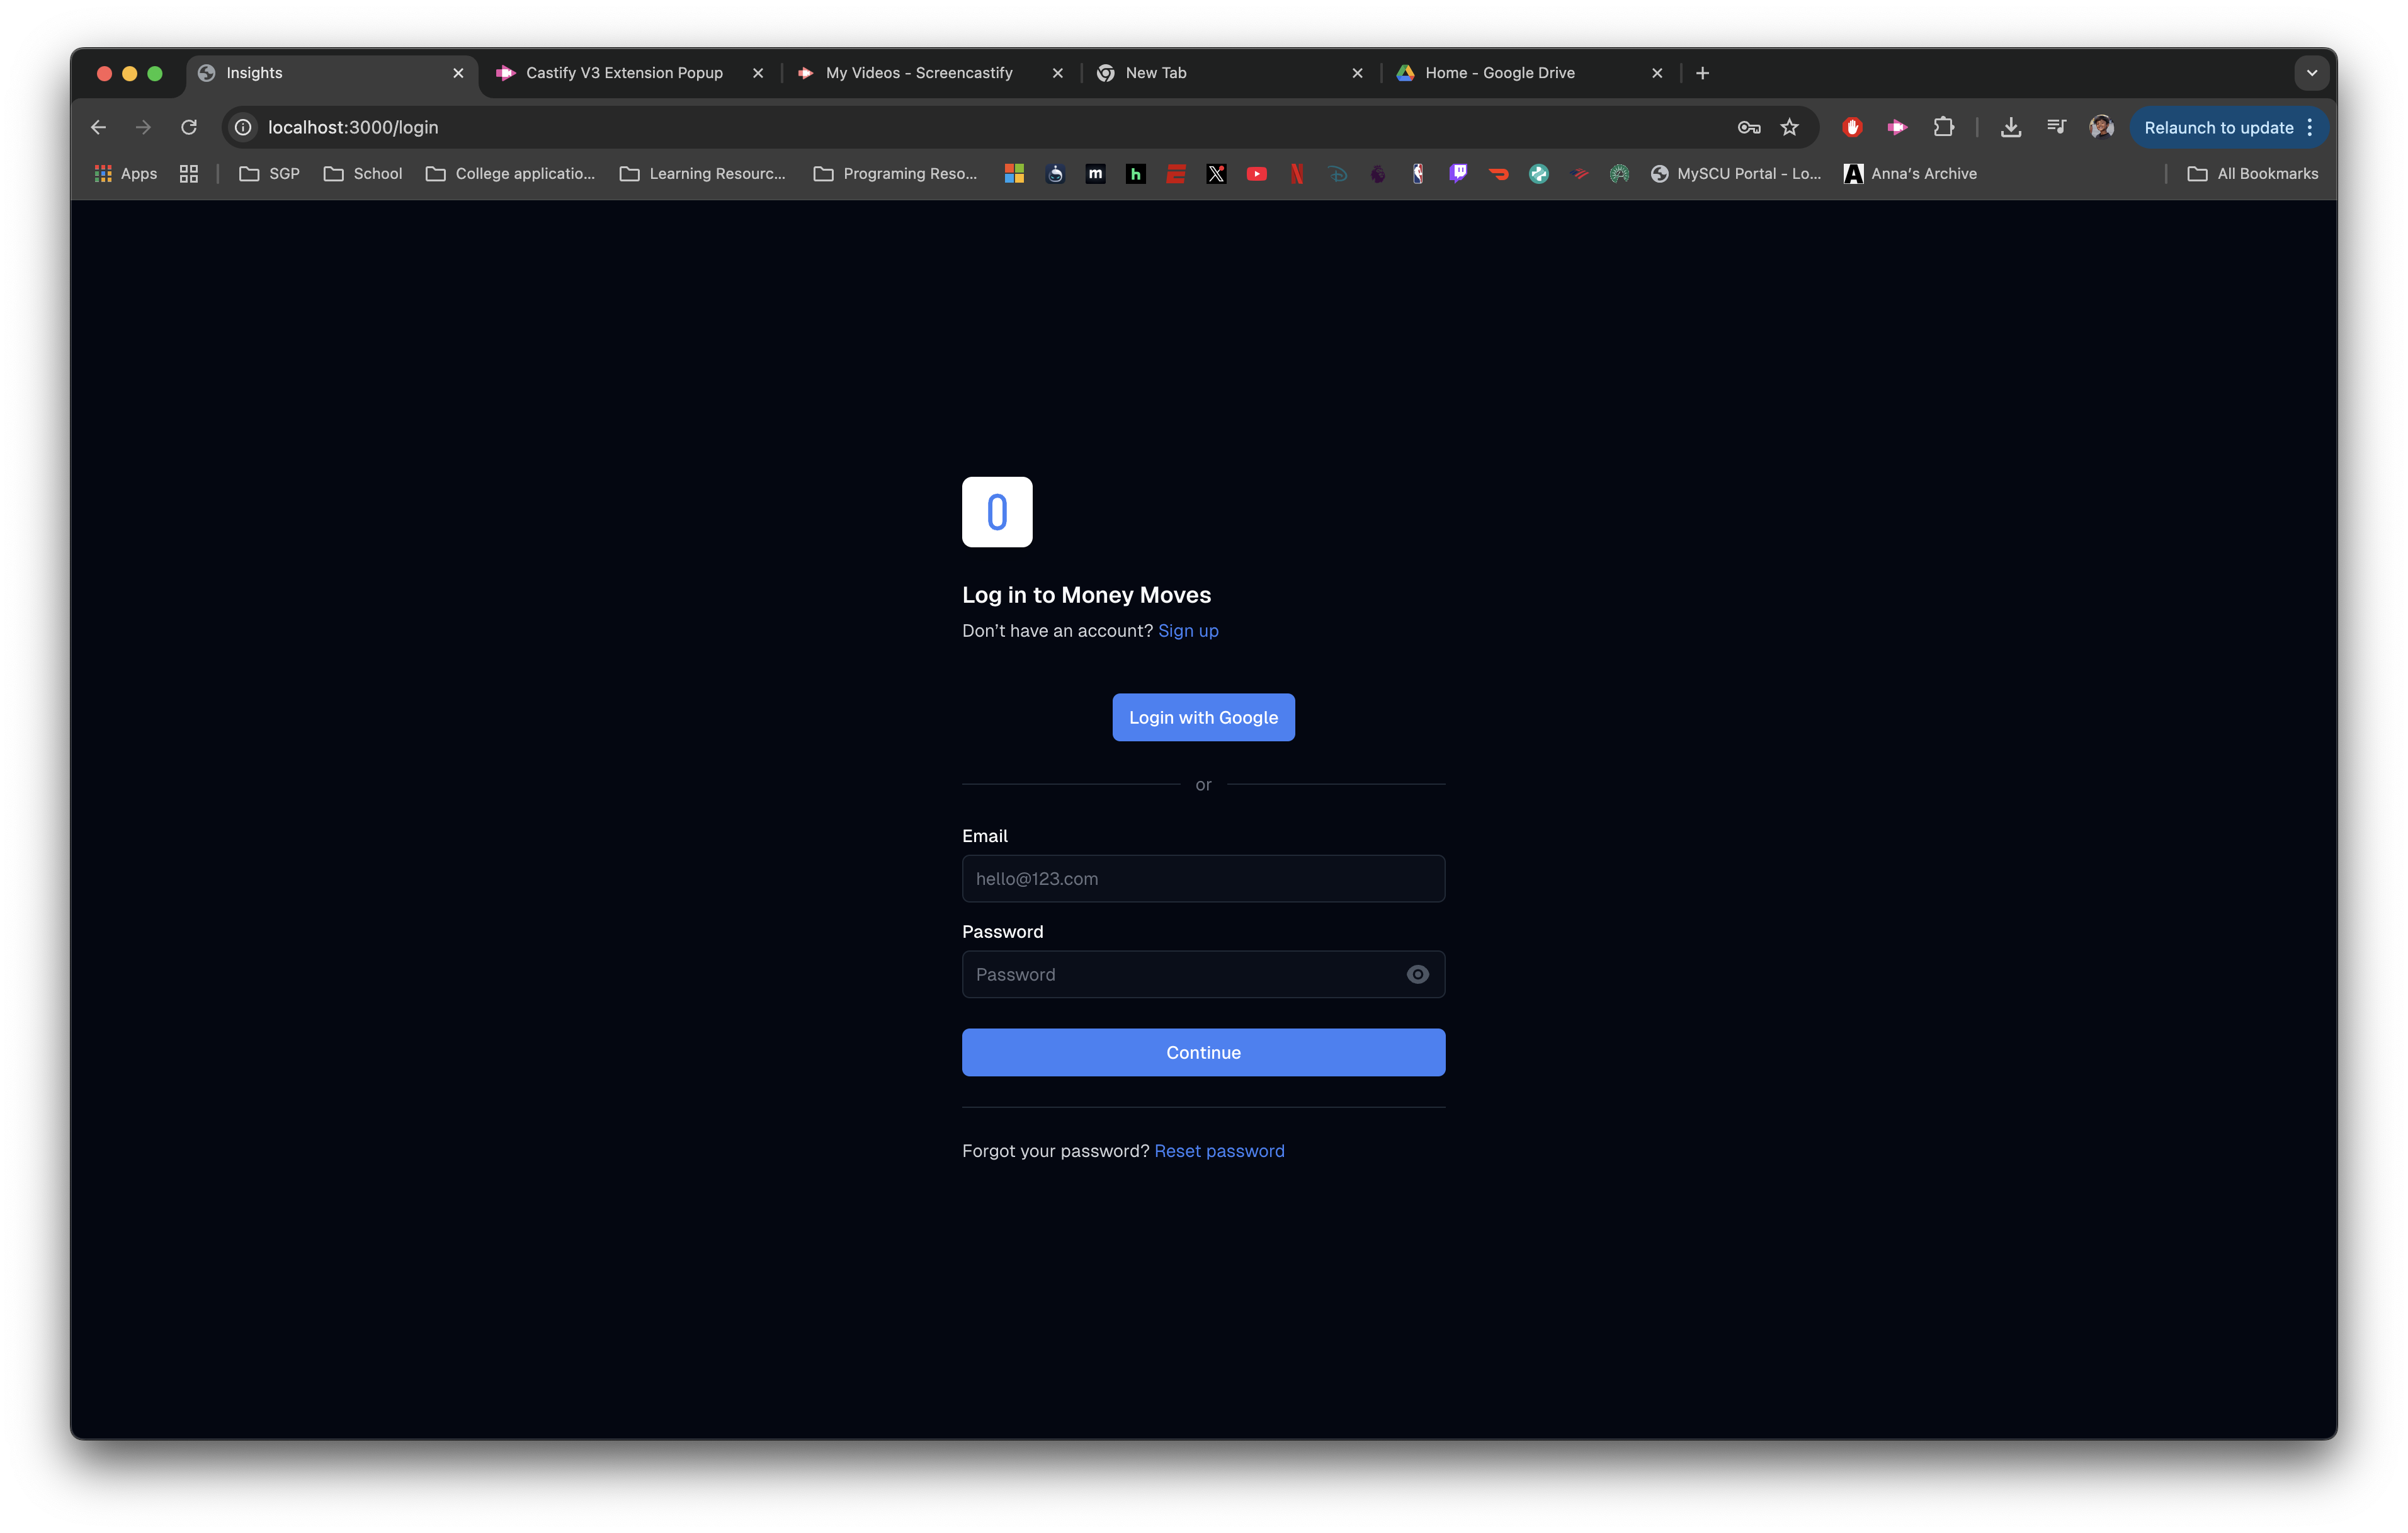Switch to My Videos - Screencastify tab
The width and height of the screenshot is (2408, 1533).
(918, 73)
